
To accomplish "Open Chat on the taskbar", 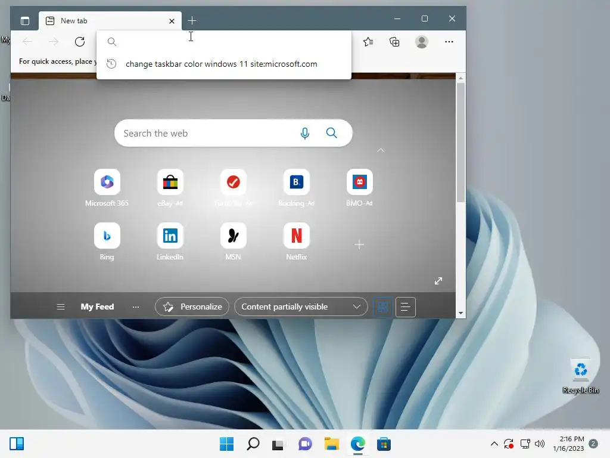I will coord(305,444).
